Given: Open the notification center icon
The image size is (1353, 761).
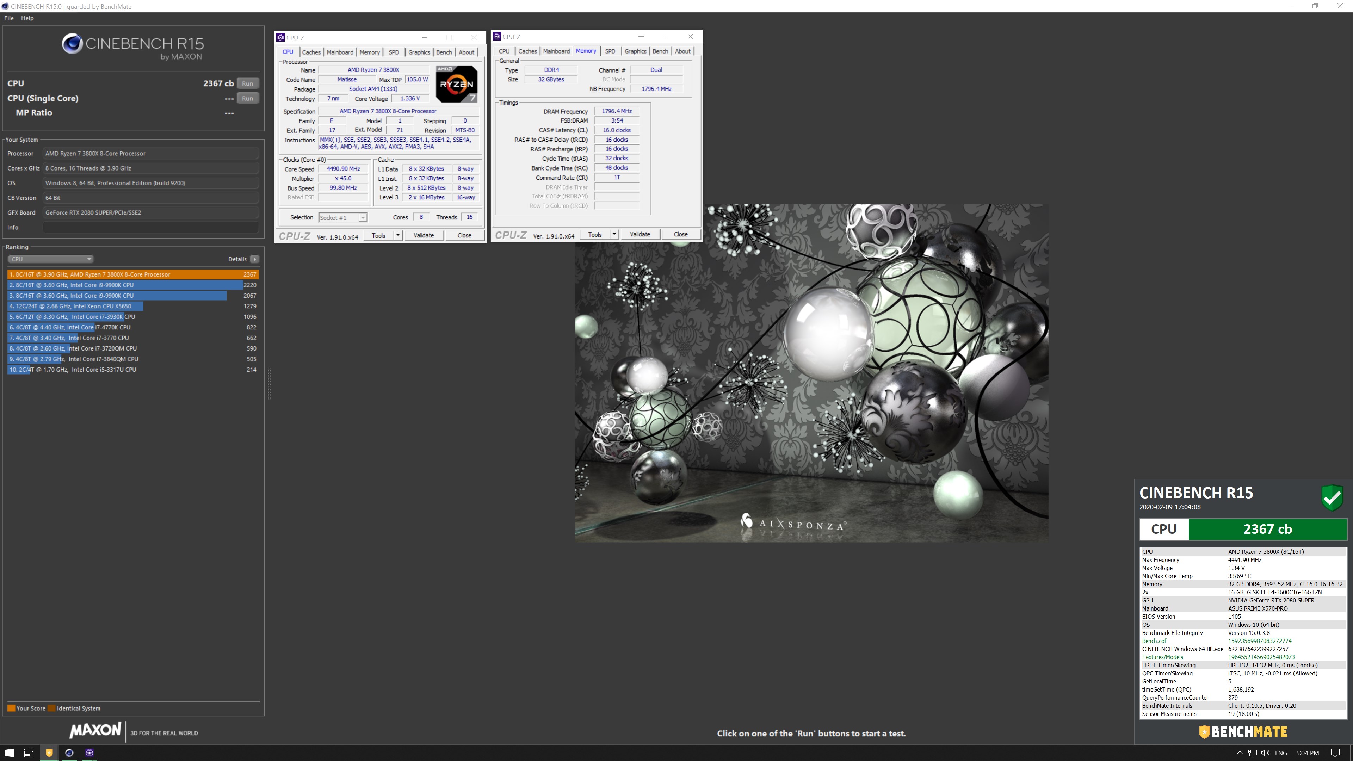Looking at the screenshot, I should [x=1335, y=753].
